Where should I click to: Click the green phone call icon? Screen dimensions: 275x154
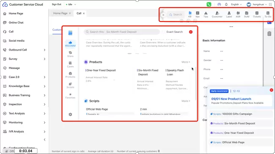[x=209, y=4]
